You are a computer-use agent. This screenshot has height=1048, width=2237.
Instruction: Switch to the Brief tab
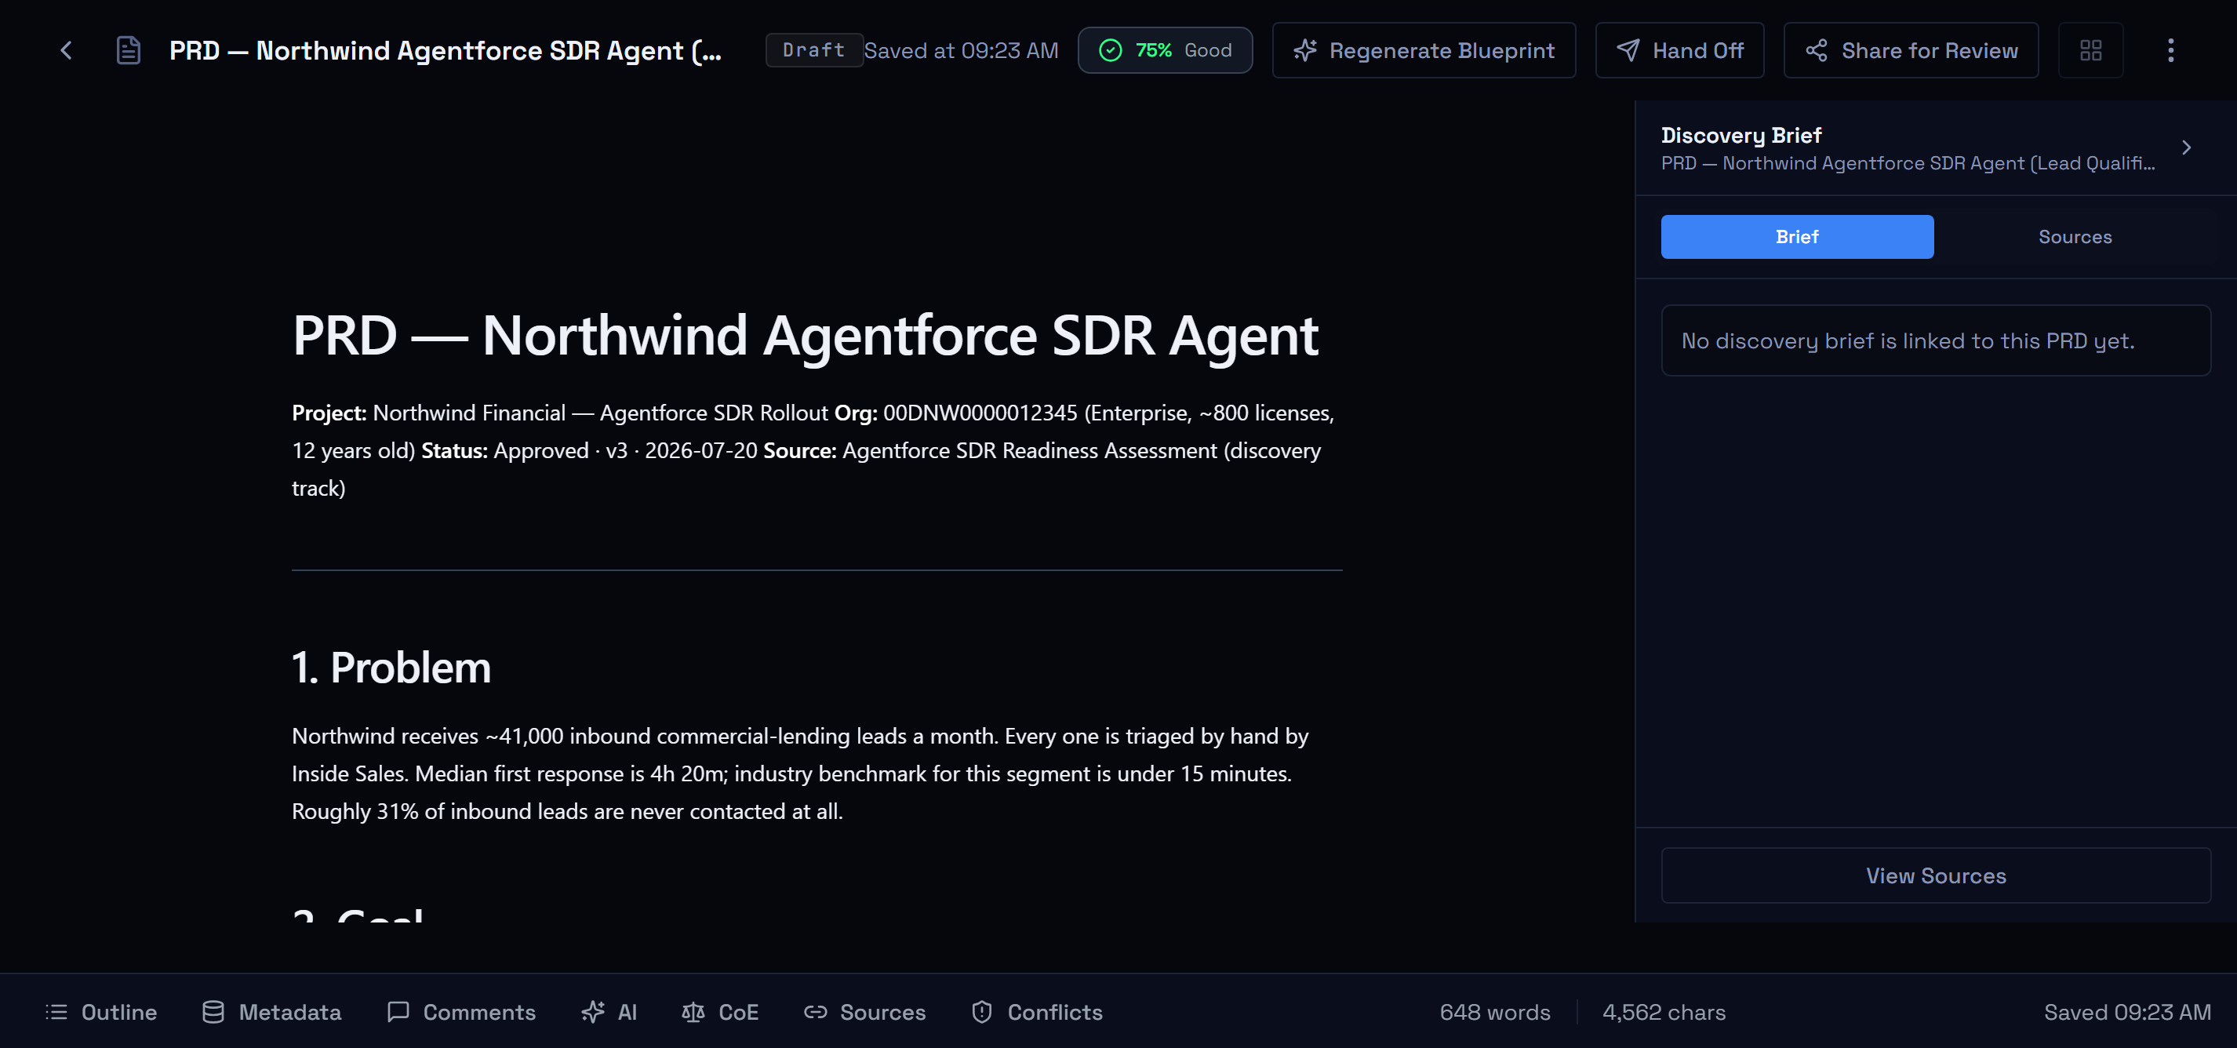(1797, 237)
